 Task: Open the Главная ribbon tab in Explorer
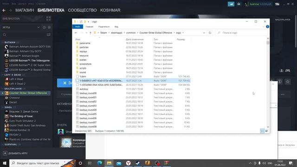point(90,27)
